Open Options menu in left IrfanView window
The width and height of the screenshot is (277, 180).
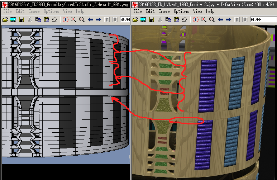pos(51,11)
